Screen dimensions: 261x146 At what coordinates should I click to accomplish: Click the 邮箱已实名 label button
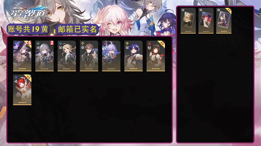77,29
